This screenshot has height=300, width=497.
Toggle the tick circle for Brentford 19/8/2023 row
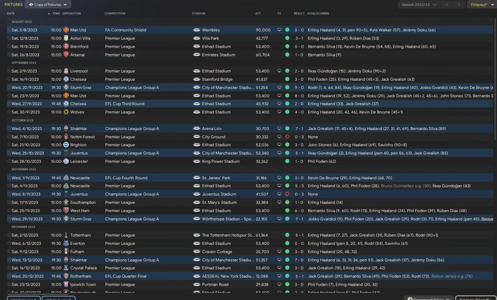[9, 47]
